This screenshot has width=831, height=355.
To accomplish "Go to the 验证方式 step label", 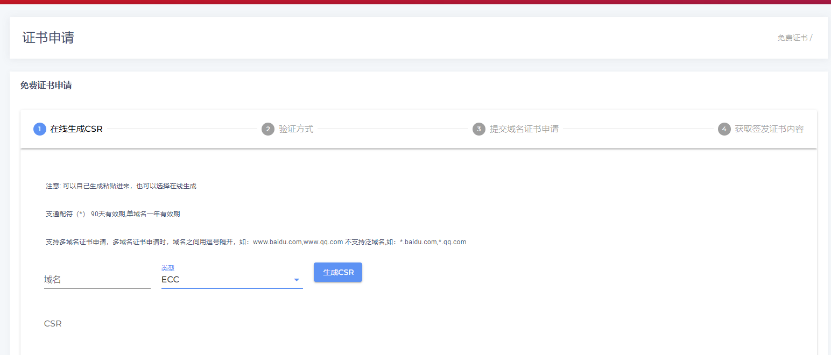I will point(296,129).
